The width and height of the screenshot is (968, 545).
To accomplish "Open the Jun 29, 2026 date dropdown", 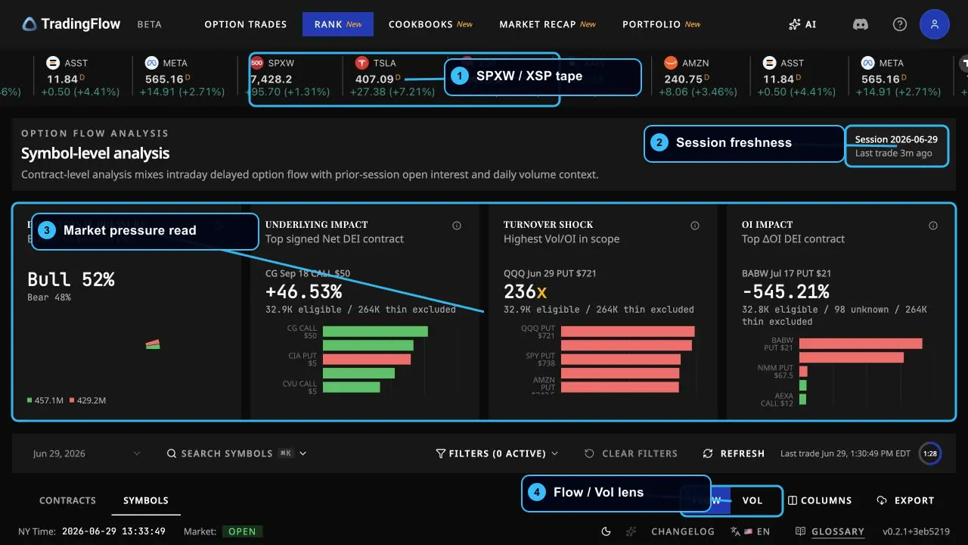I will 87,453.
